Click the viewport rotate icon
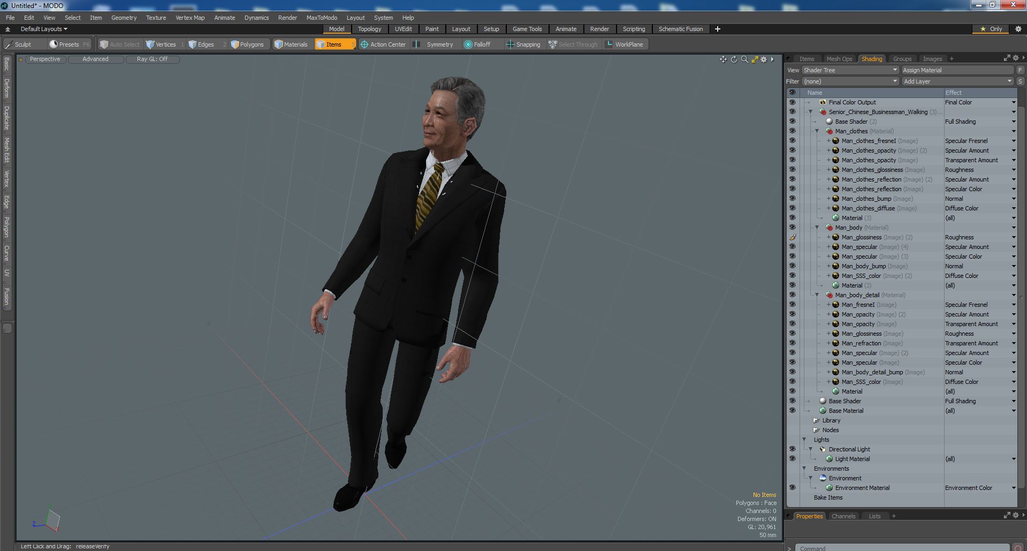The width and height of the screenshot is (1027, 551). coord(734,59)
